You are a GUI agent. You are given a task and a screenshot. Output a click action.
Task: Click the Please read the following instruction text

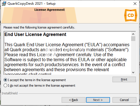(x=39, y=27)
